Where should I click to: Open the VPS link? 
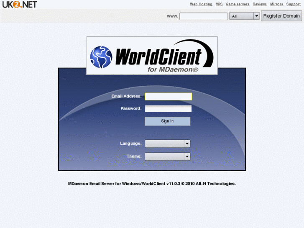(x=219, y=4)
